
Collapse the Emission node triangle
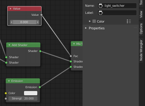click(9, 81)
